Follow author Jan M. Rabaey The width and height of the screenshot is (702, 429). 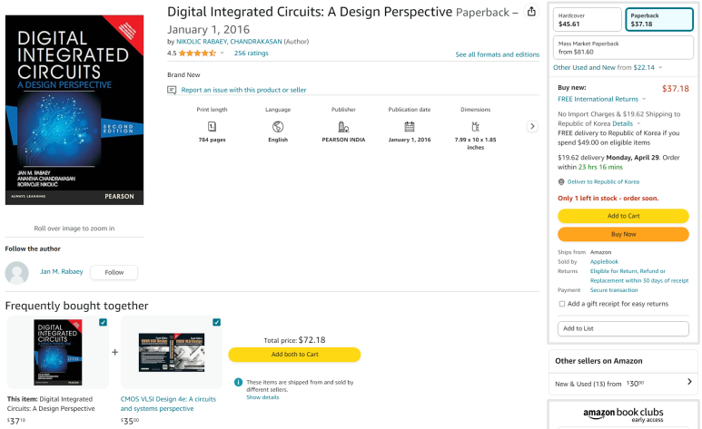(x=114, y=272)
